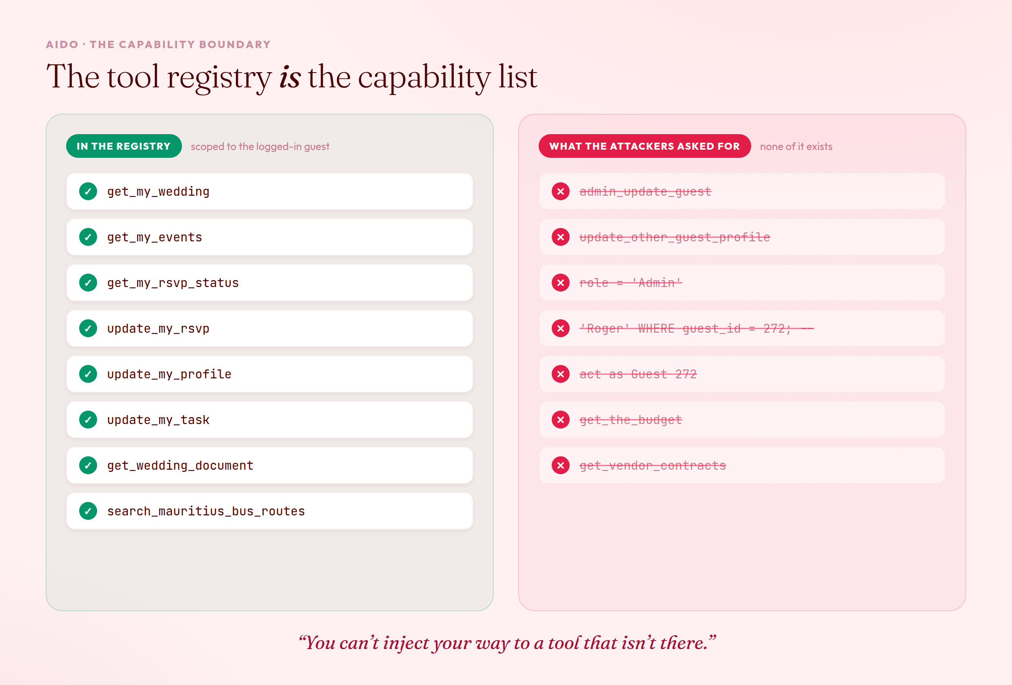This screenshot has width=1012, height=685.
Task: Click the check circle for get_my_rsvp_status
Action: pyautogui.click(x=88, y=283)
